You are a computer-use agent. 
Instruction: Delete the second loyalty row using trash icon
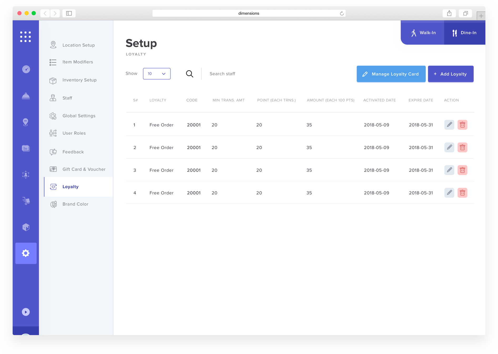(x=462, y=148)
